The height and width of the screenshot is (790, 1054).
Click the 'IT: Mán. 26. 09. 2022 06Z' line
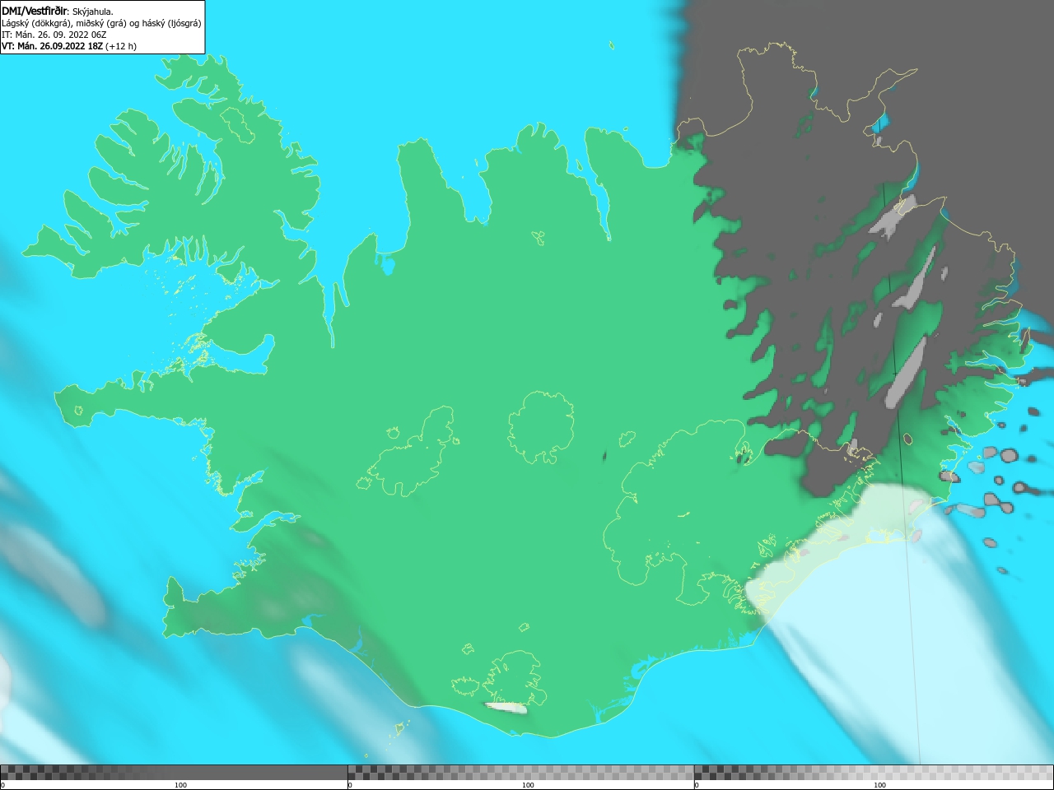[x=54, y=35]
